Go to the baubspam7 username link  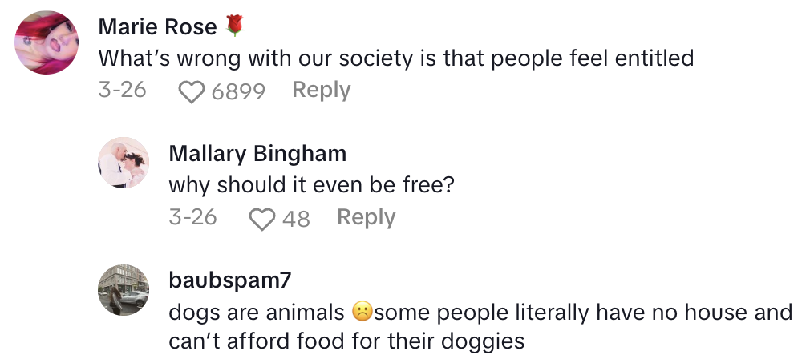(229, 280)
